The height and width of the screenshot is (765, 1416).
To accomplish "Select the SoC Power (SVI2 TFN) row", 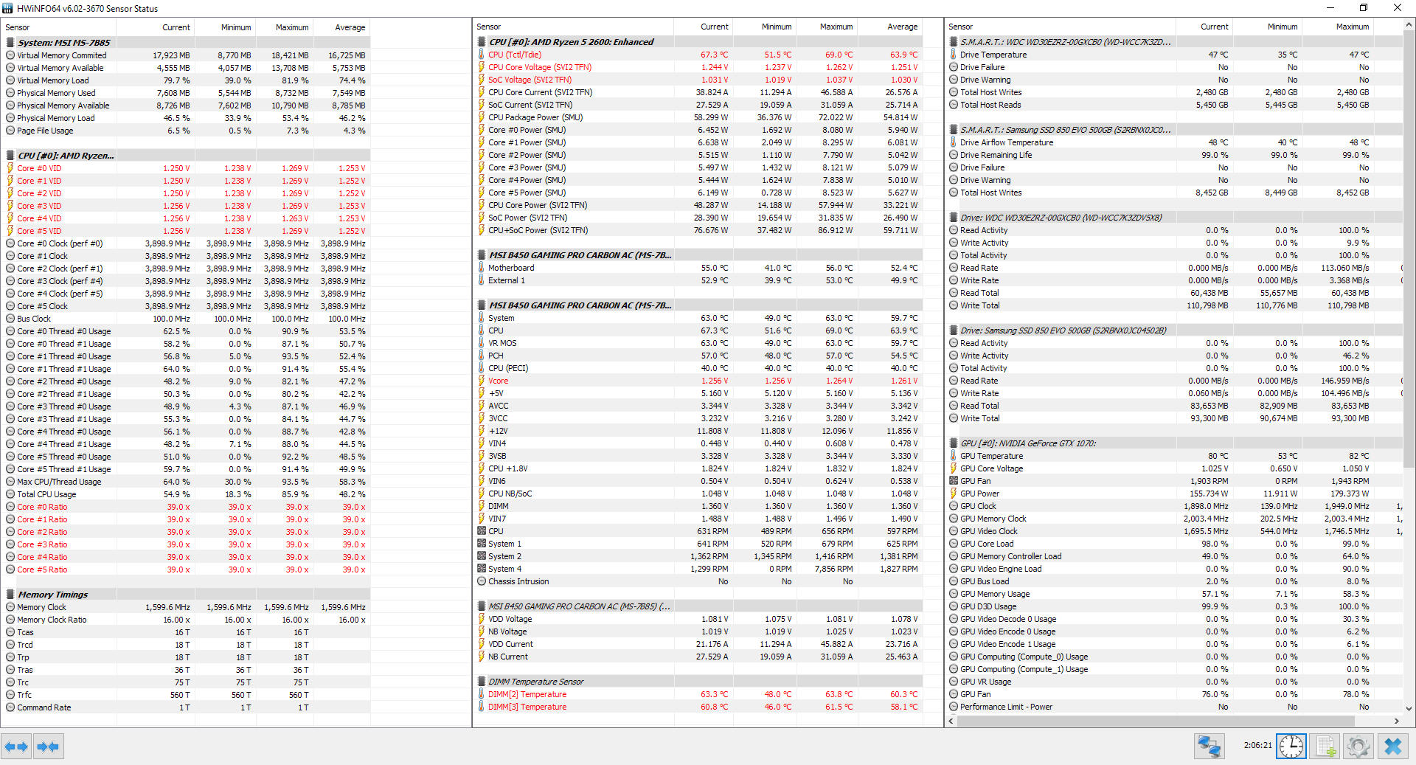I will coord(699,218).
